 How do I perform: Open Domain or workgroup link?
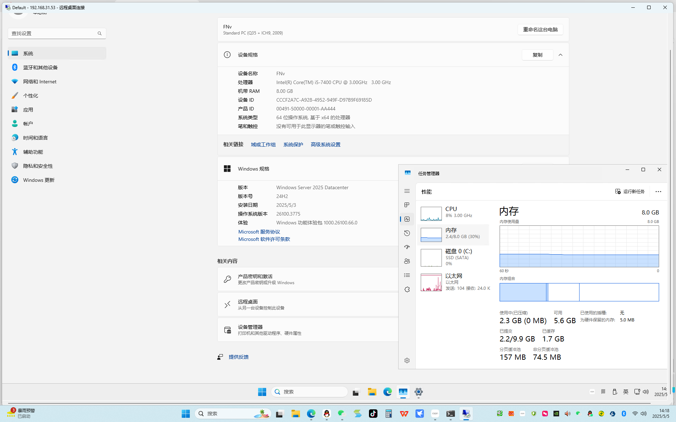[263, 145]
